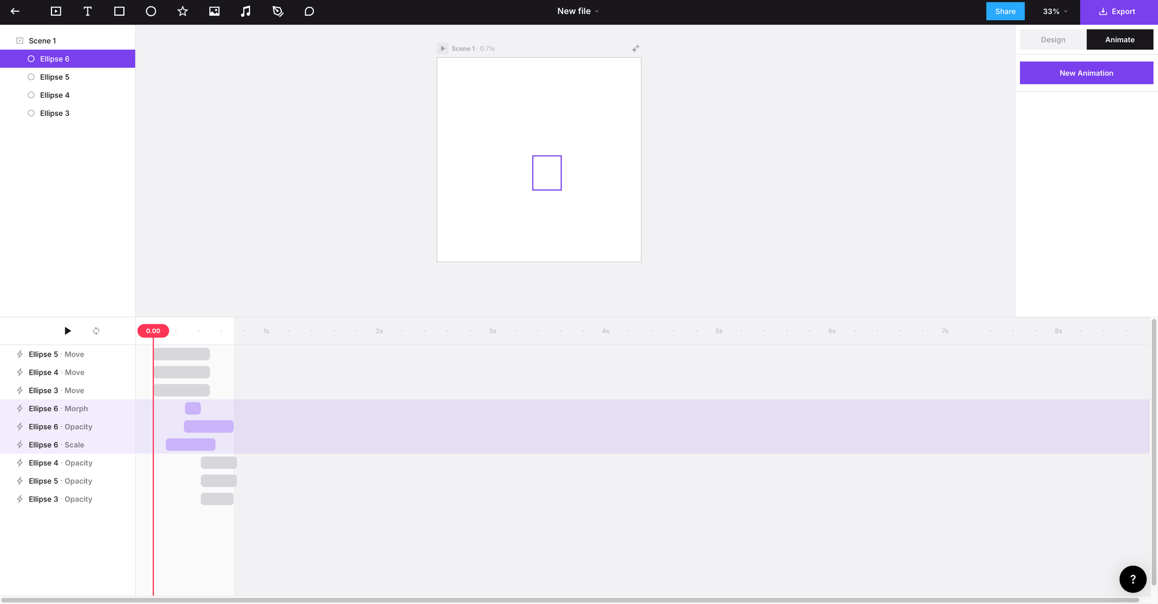The image size is (1158, 604).
Task: Click the New Animation button
Action: coord(1086,73)
